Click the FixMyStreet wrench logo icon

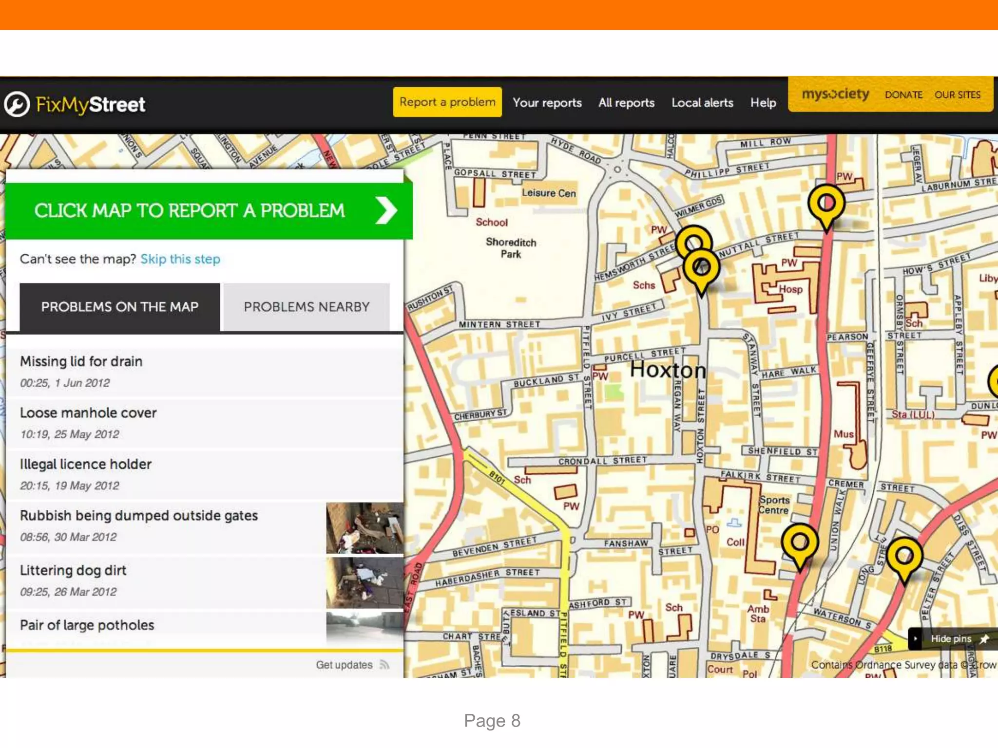pyautogui.click(x=18, y=104)
